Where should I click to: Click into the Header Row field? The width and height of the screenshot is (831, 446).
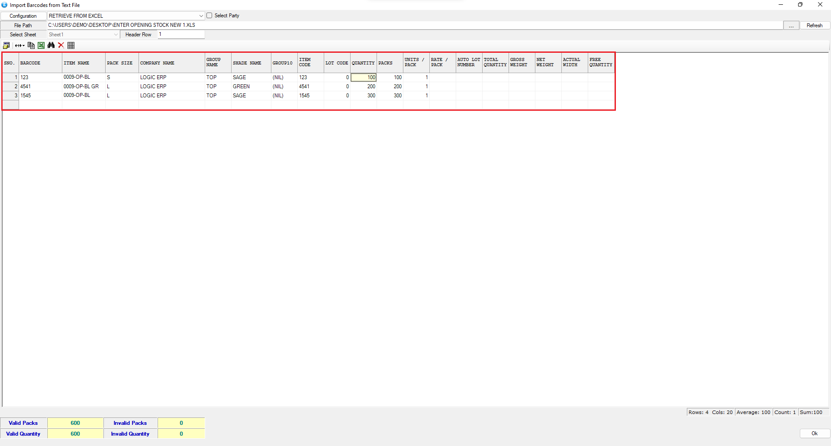181,35
